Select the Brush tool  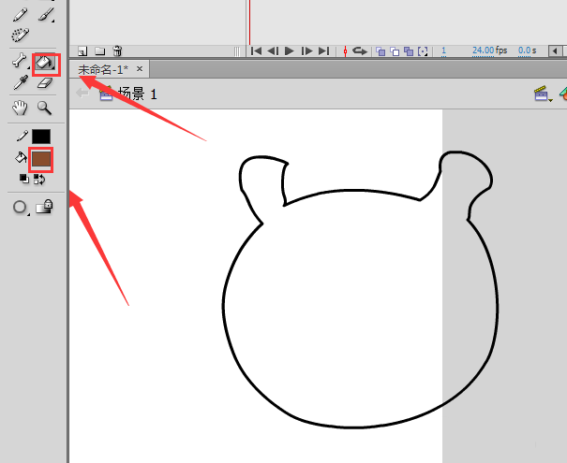[46, 15]
